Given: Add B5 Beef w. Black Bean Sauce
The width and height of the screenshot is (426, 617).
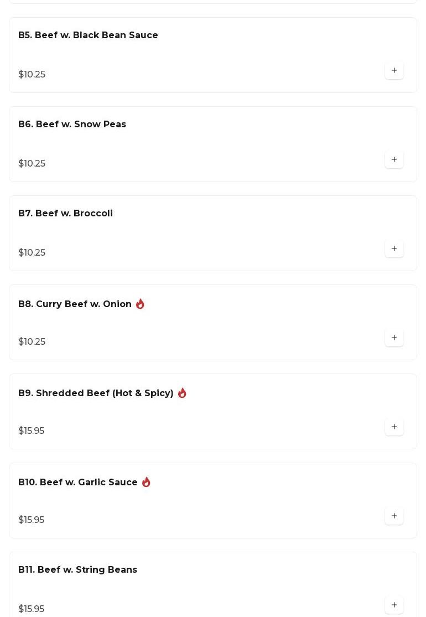Looking at the screenshot, I should coord(394,71).
